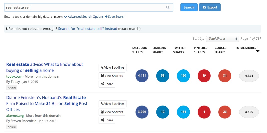Click the 4,374 total shares oval
Viewport: 267px width, 133px height.
click(x=249, y=76)
